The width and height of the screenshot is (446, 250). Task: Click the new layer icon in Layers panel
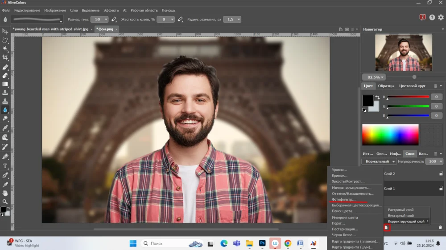click(386, 227)
